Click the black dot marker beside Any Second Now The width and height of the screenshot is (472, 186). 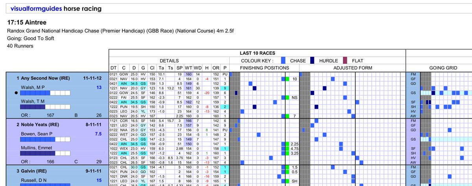(x=16, y=93)
